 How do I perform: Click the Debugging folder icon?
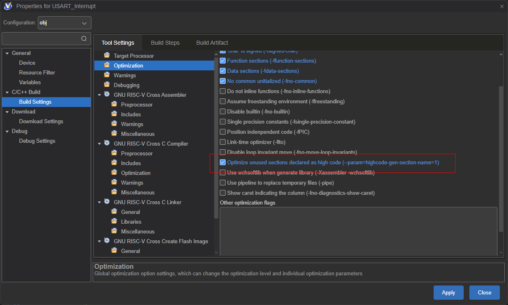point(107,85)
